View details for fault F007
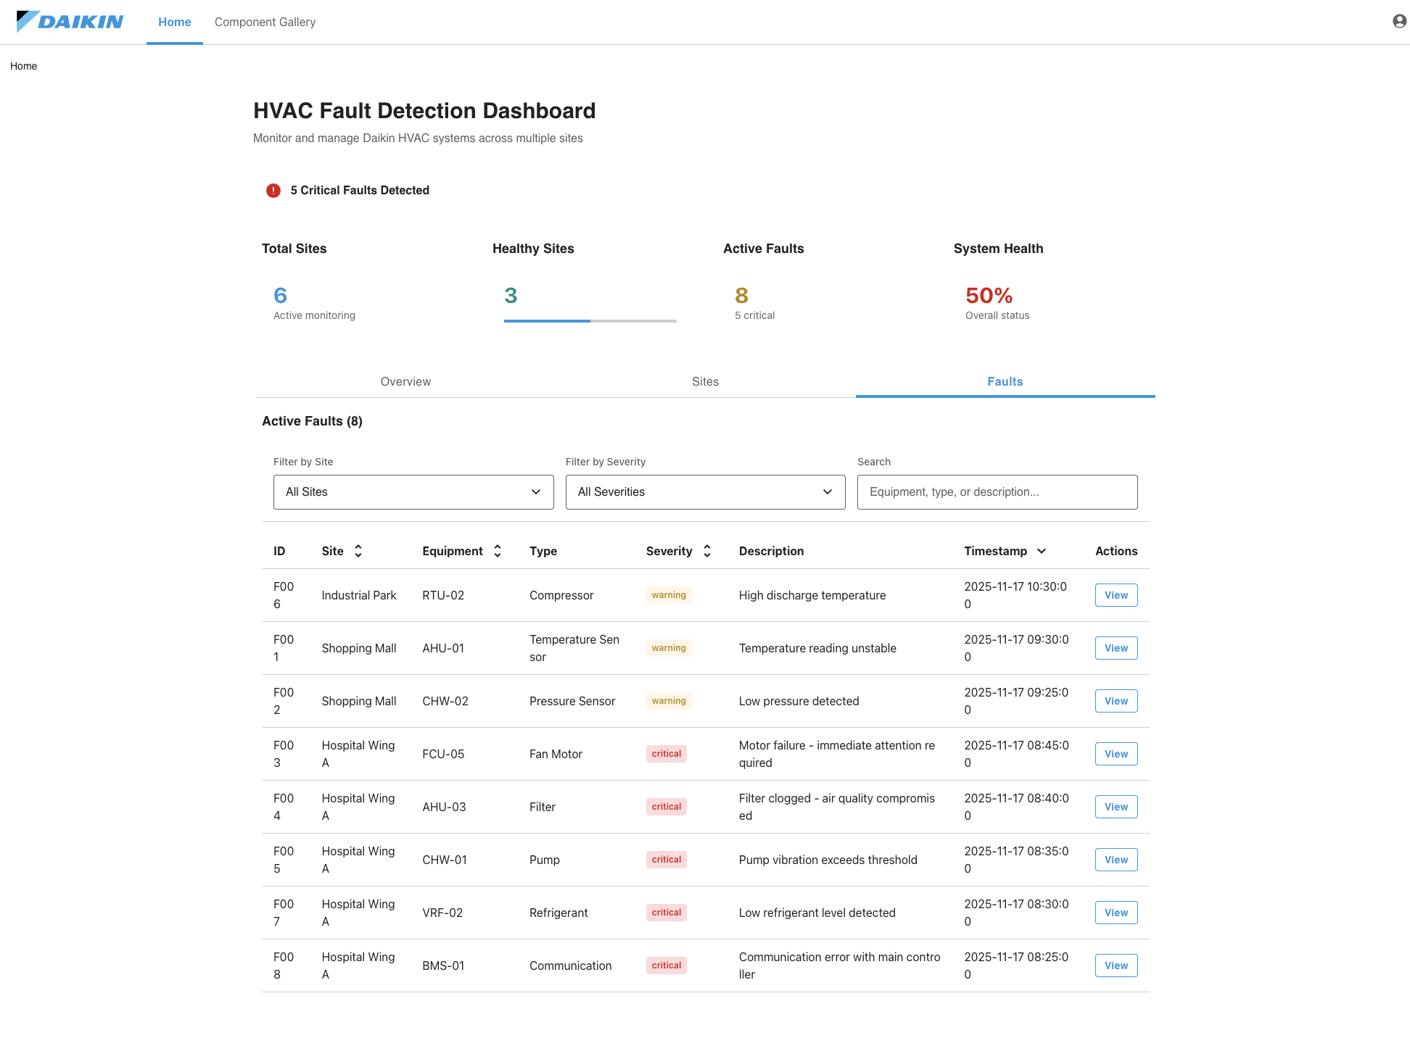Viewport: 1410px width, 1059px height. coord(1116,913)
